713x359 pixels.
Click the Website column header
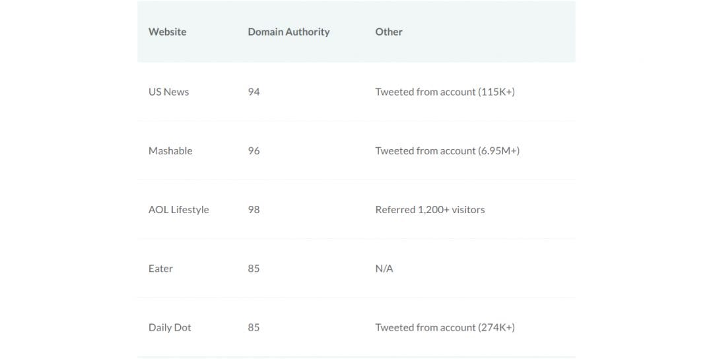(167, 32)
